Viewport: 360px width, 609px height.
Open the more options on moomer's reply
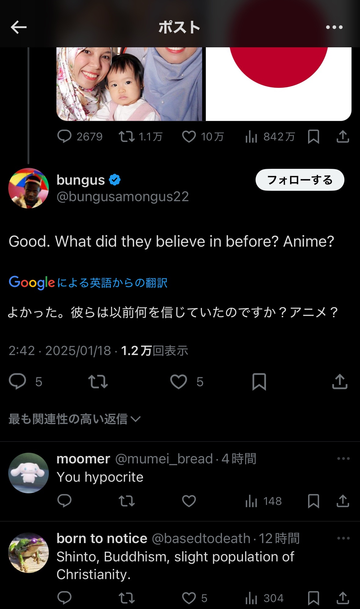(x=343, y=459)
